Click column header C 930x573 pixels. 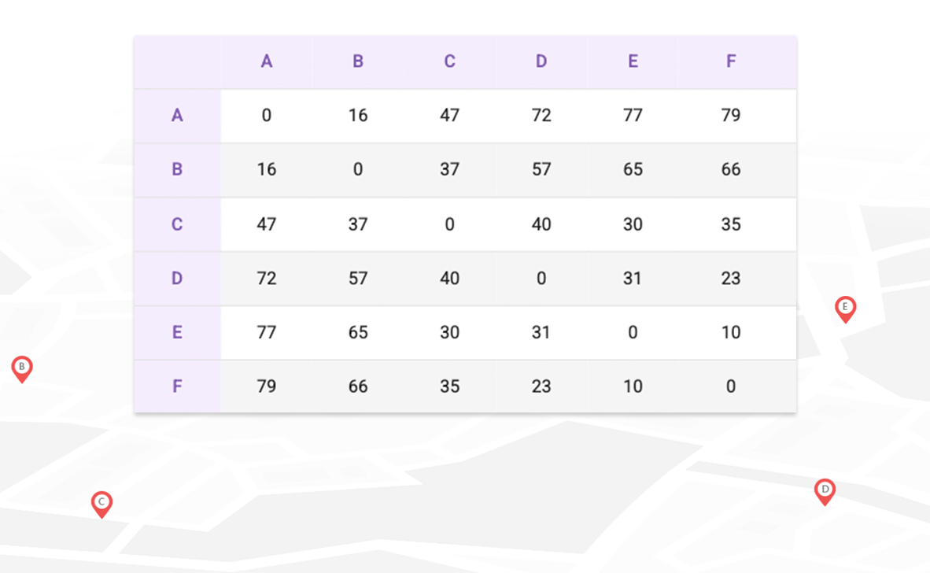(x=449, y=61)
